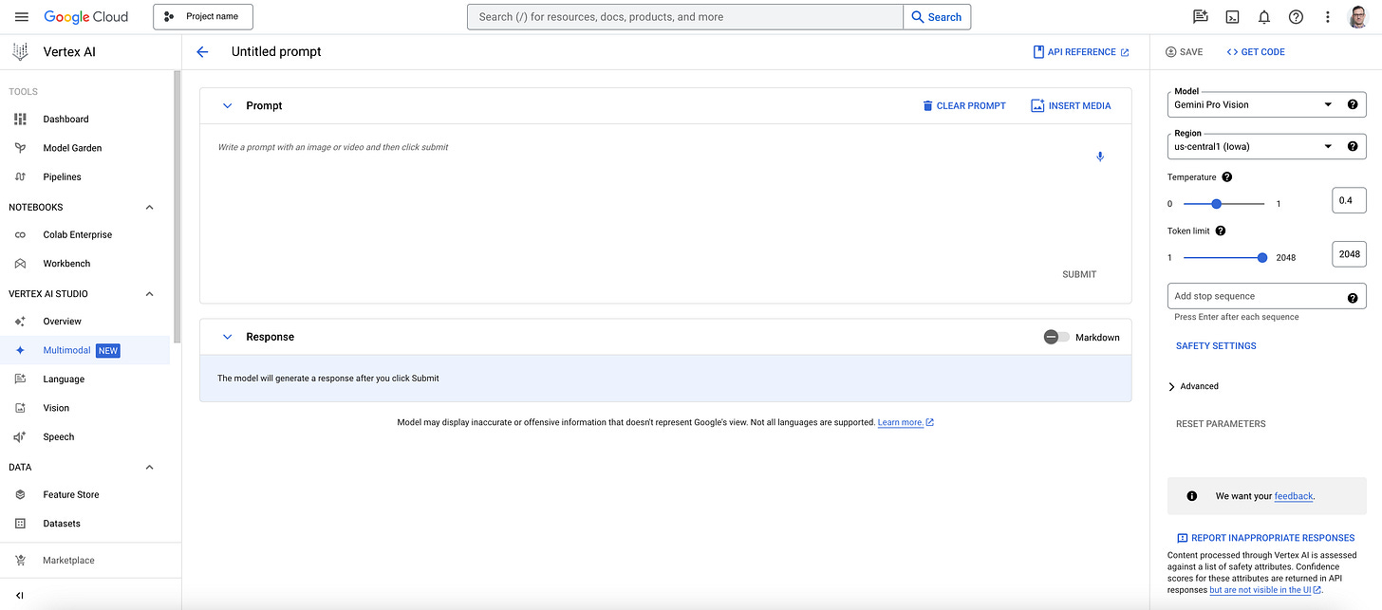This screenshot has height=610, width=1382.
Task: Open 'but are not visible in the UI' link
Action: (1265, 590)
